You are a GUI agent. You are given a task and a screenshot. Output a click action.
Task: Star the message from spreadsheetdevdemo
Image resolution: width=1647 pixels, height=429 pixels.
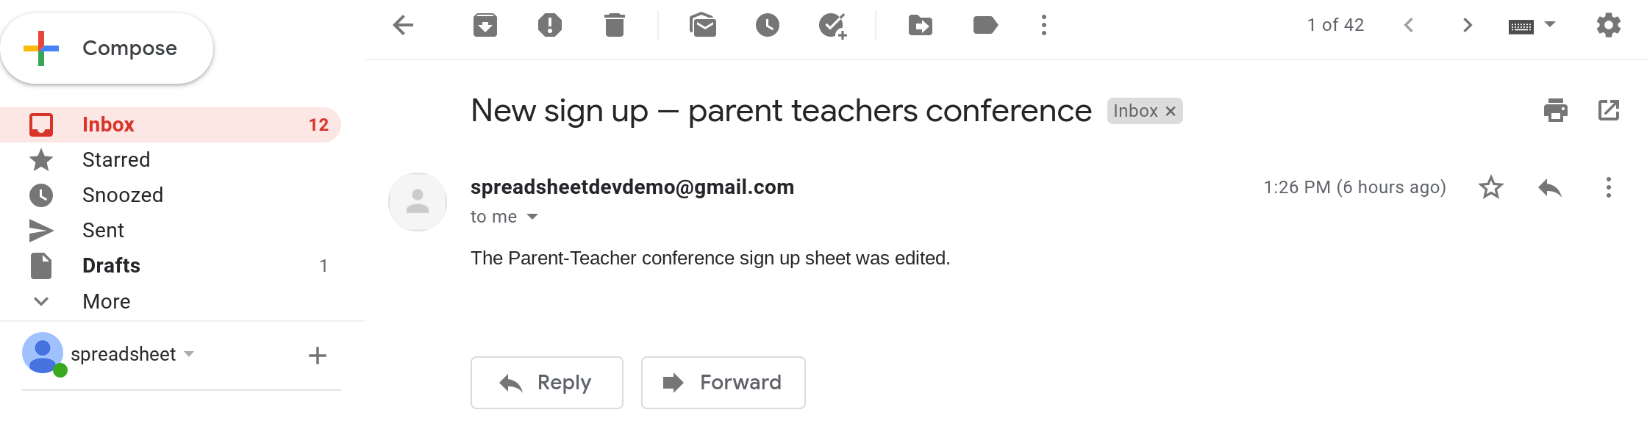pos(1490,187)
